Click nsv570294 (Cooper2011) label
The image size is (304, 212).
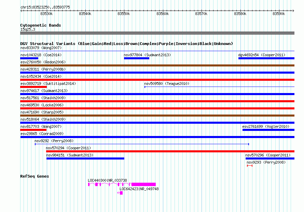68,148
